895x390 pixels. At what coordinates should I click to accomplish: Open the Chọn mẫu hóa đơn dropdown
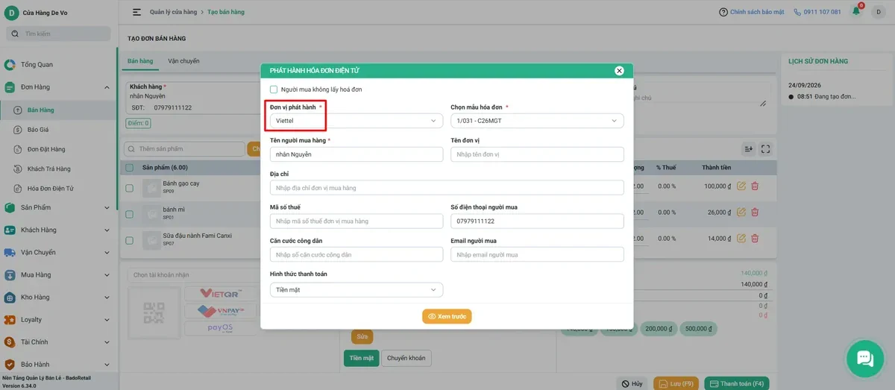click(x=537, y=121)
